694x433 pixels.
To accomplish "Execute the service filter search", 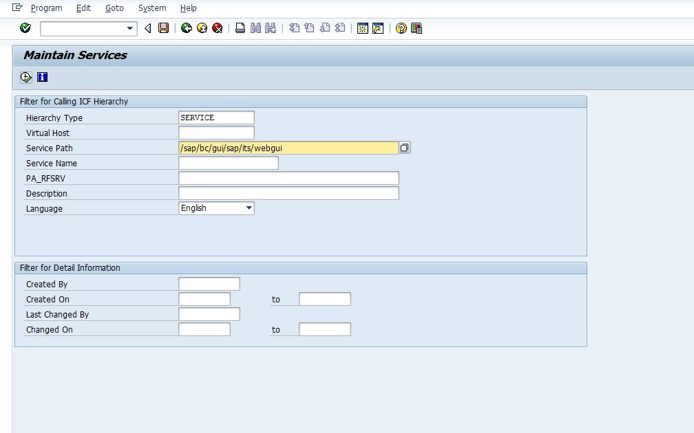I will click(x=25, y=77).
